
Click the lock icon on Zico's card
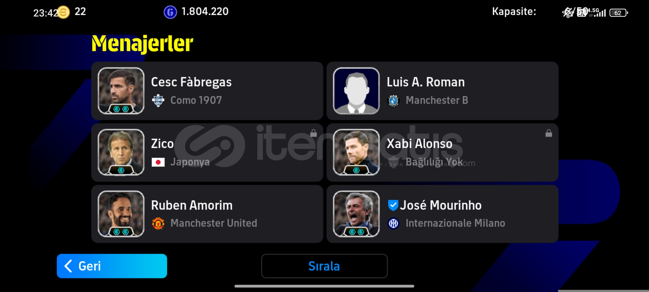pyautogui.click(x=313, y=133)
